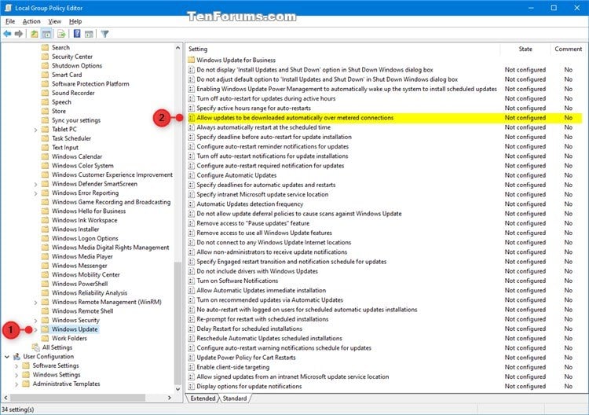Select 'Do not include drivers with Windows Updates'
589x415 pixels.
click(x=257, y=271)
